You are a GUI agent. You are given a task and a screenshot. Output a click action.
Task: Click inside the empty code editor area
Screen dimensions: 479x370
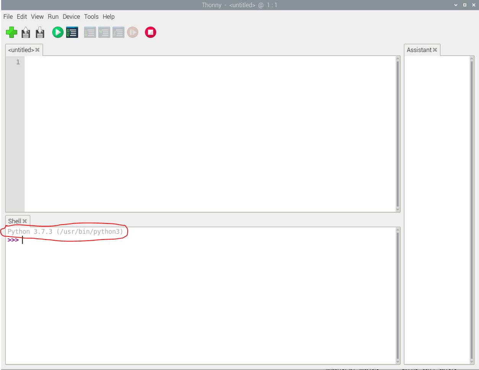coord(210,134)
